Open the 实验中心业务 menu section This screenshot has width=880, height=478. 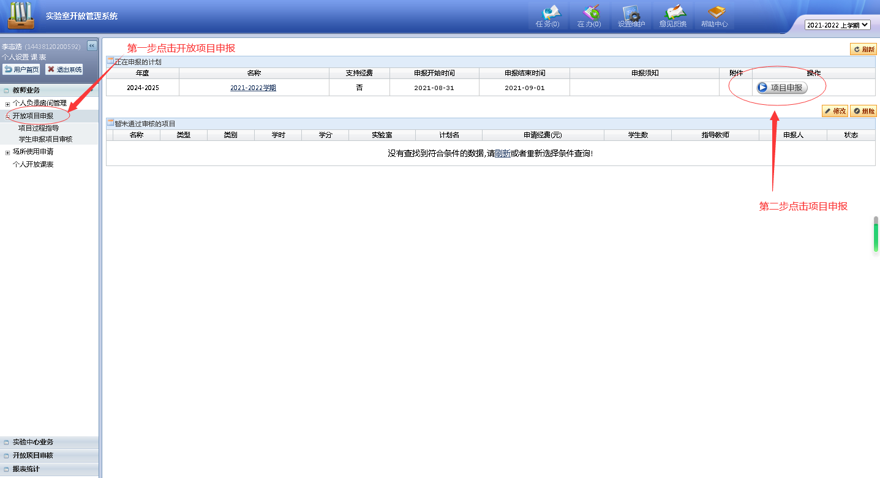coord(49,442)
